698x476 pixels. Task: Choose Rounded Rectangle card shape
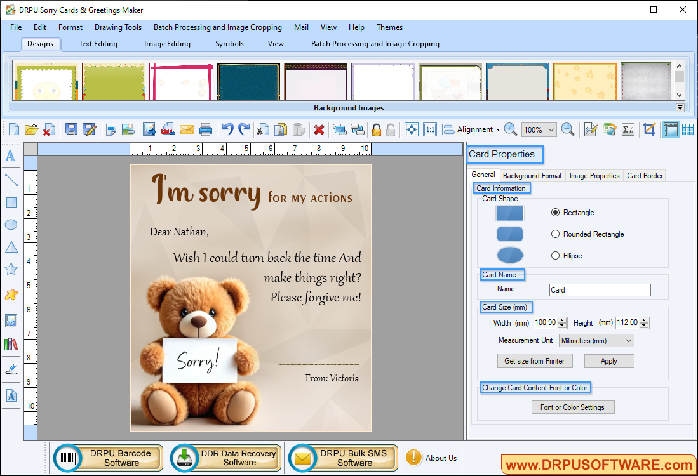[x=556, y=234]
